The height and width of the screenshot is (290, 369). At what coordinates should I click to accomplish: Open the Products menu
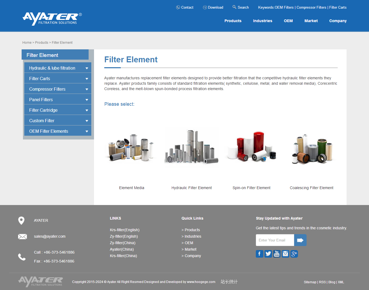point(233,21)
